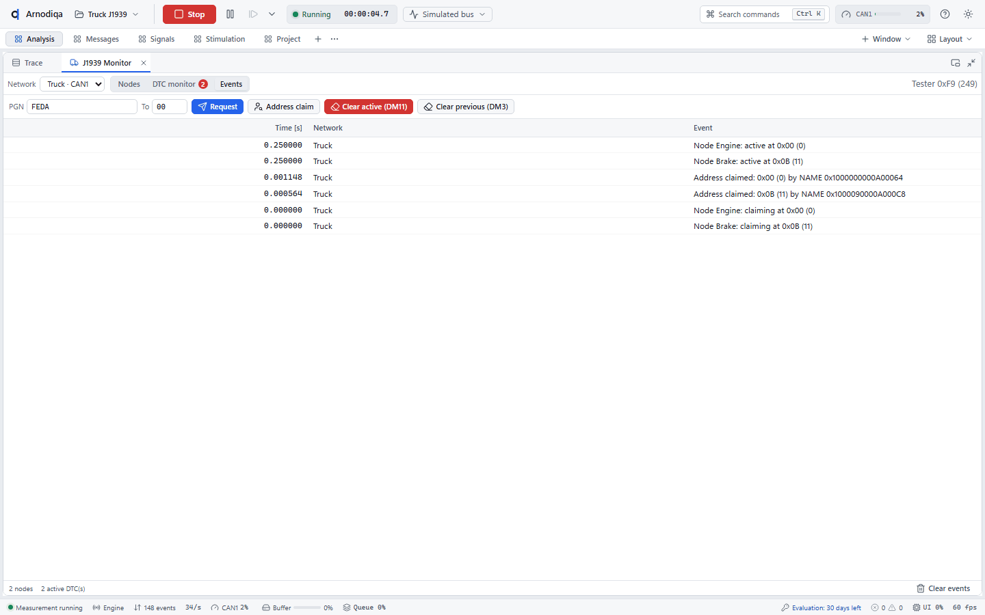This screenshot has width=985, height=615.
Task: Add a new workspace with plus icon
Action: click(x=318, y=39)
